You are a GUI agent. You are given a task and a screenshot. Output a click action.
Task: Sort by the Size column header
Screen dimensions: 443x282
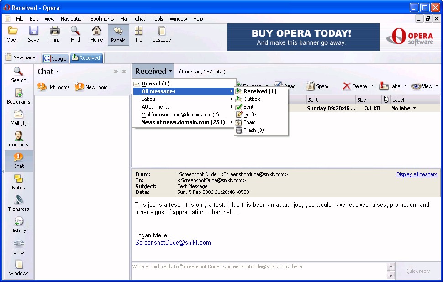click(369, 99)
